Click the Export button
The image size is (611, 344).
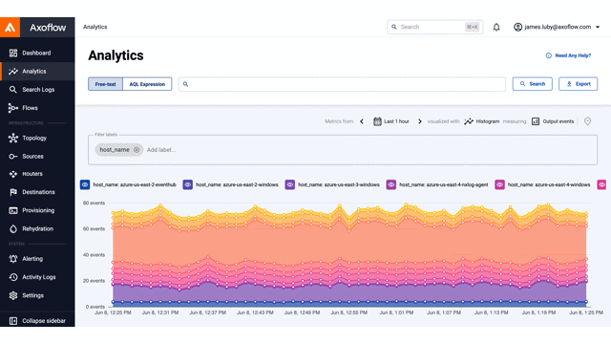coord(579,84)
